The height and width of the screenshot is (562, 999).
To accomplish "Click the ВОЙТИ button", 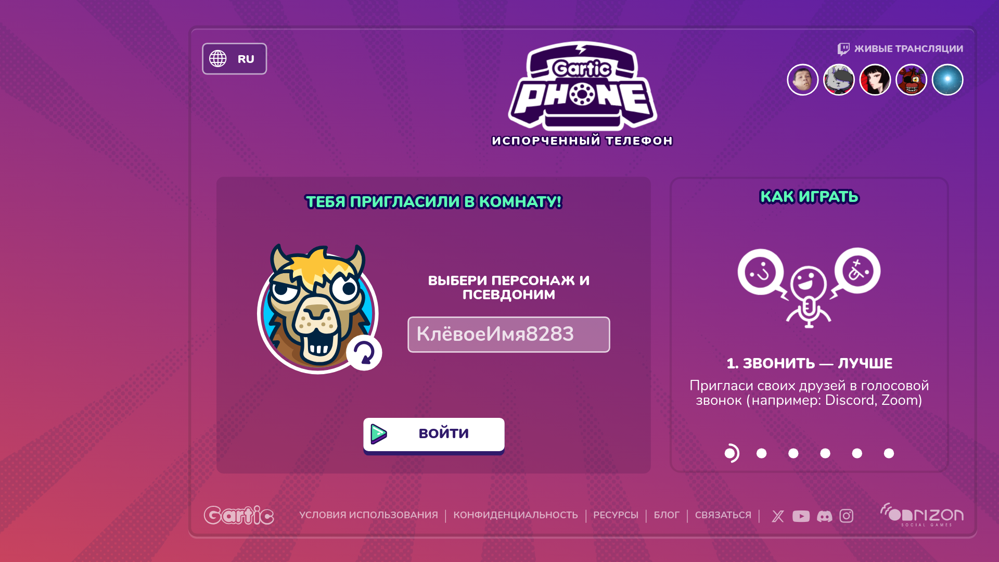I will point(433,435).
